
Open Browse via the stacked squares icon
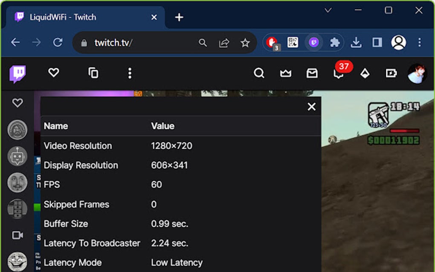(x=93, y=73)
